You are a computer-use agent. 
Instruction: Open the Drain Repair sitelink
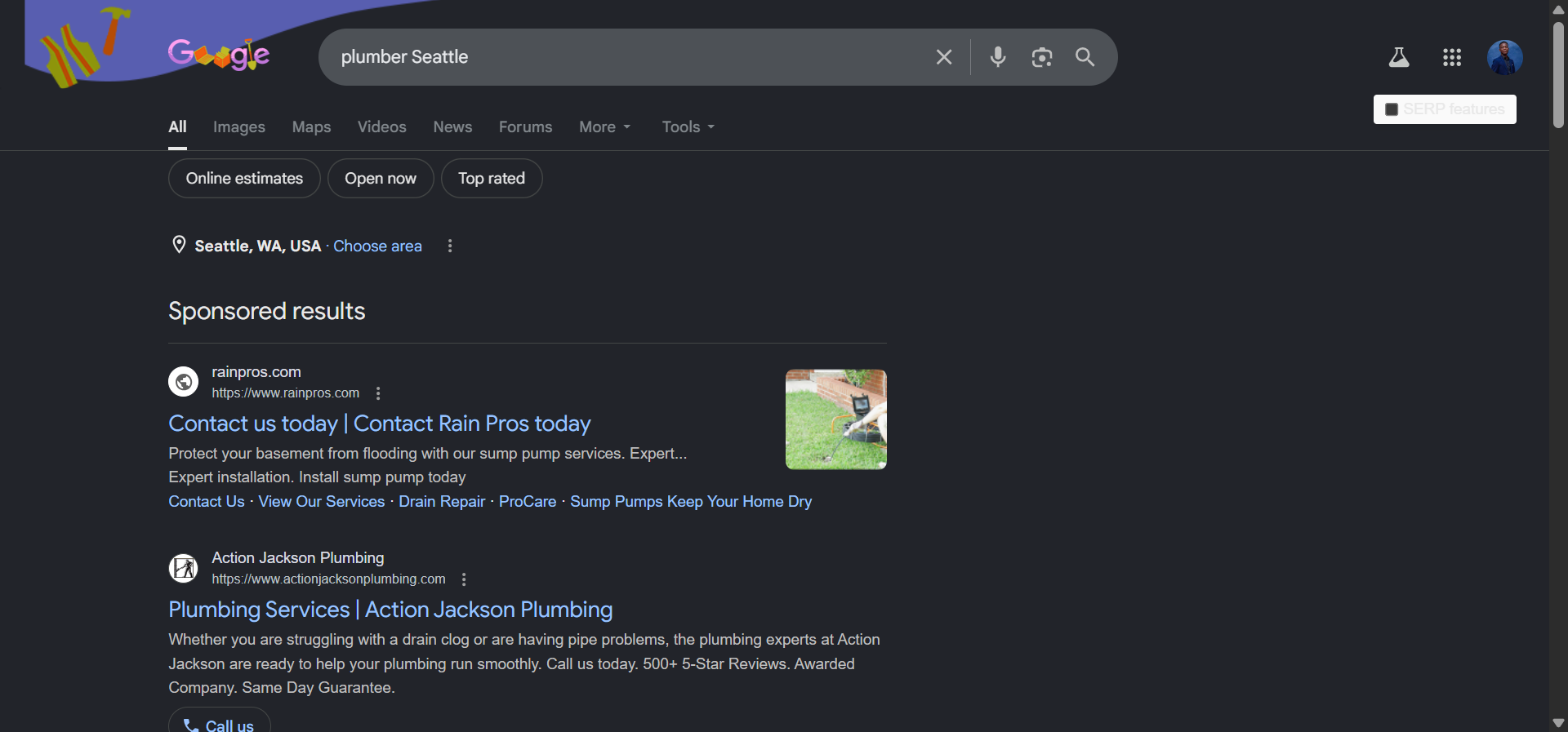coord(442,502)
